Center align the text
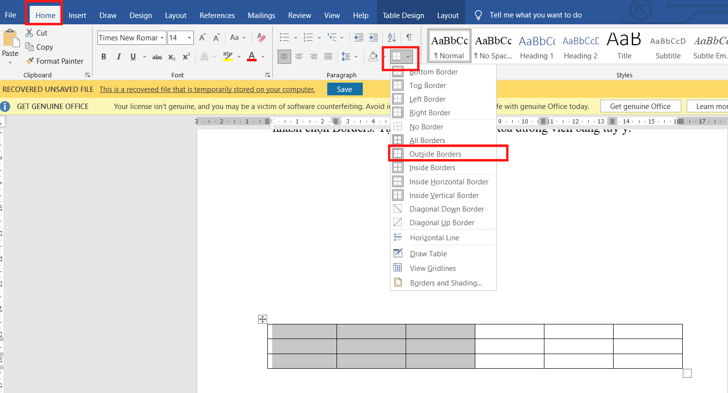Viewport: 728px width, 393px height. pos(299,57)
